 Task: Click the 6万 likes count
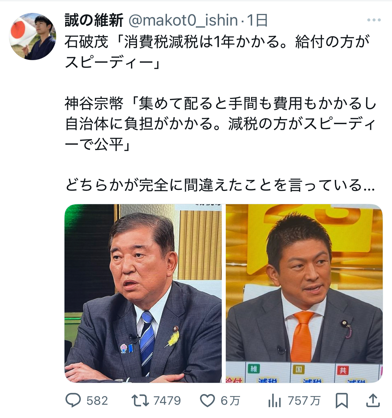click(x=230, y=401)
